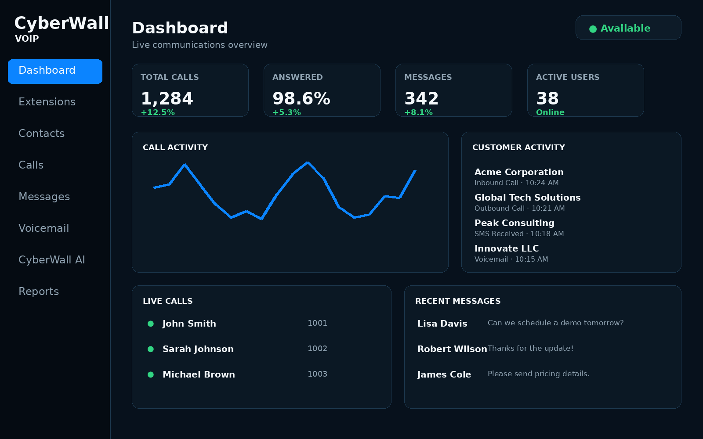
Task: Click the Available status button
Action: [628, 28]
